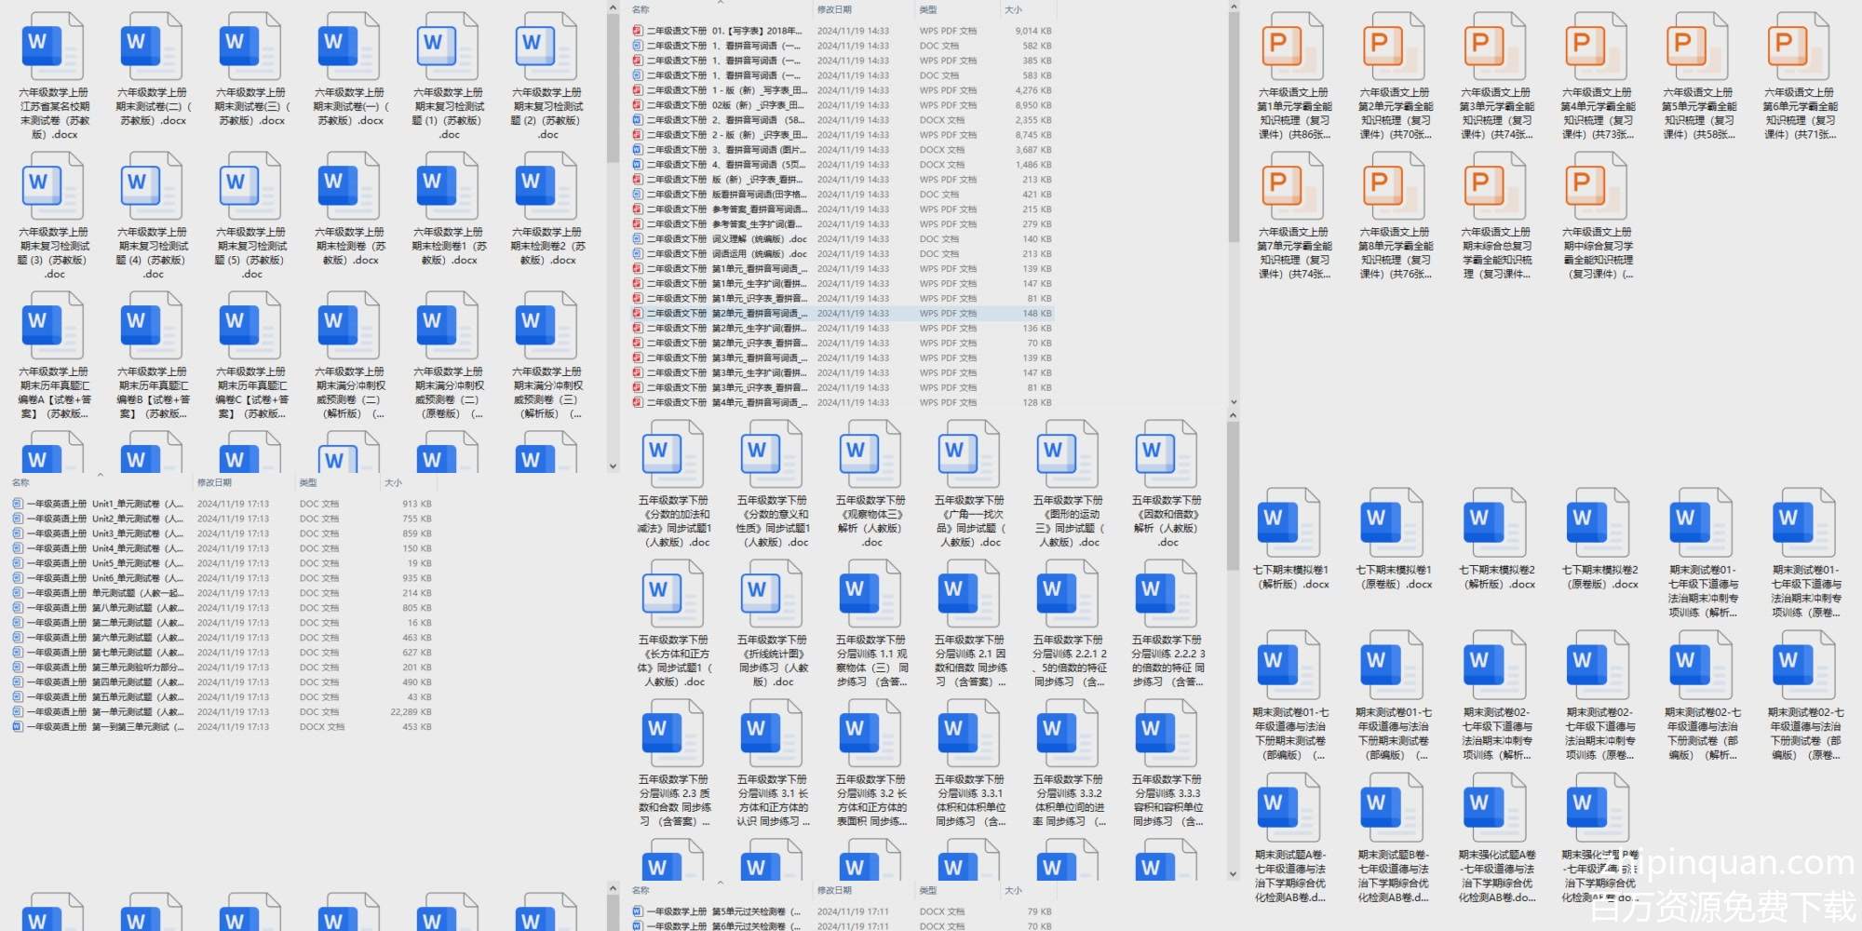Sort 一年级英语上册 list by 大小 column
Image resolution: width=1862 pixels, height=931 pixels.
click(393, 482)
